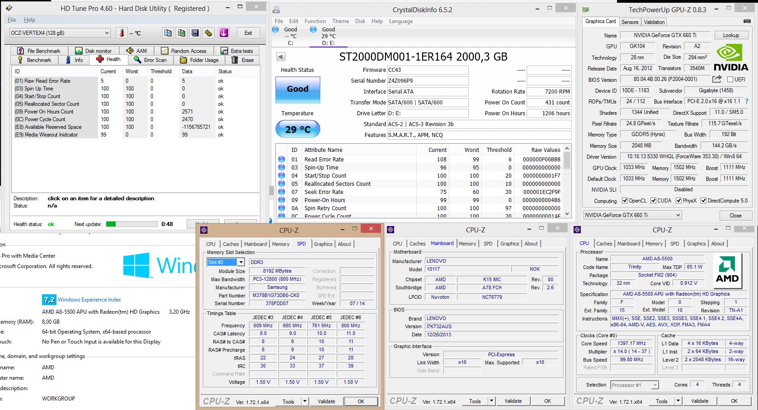Click the PCI-E bus interface question mark icon

click(x=746, y=101)
